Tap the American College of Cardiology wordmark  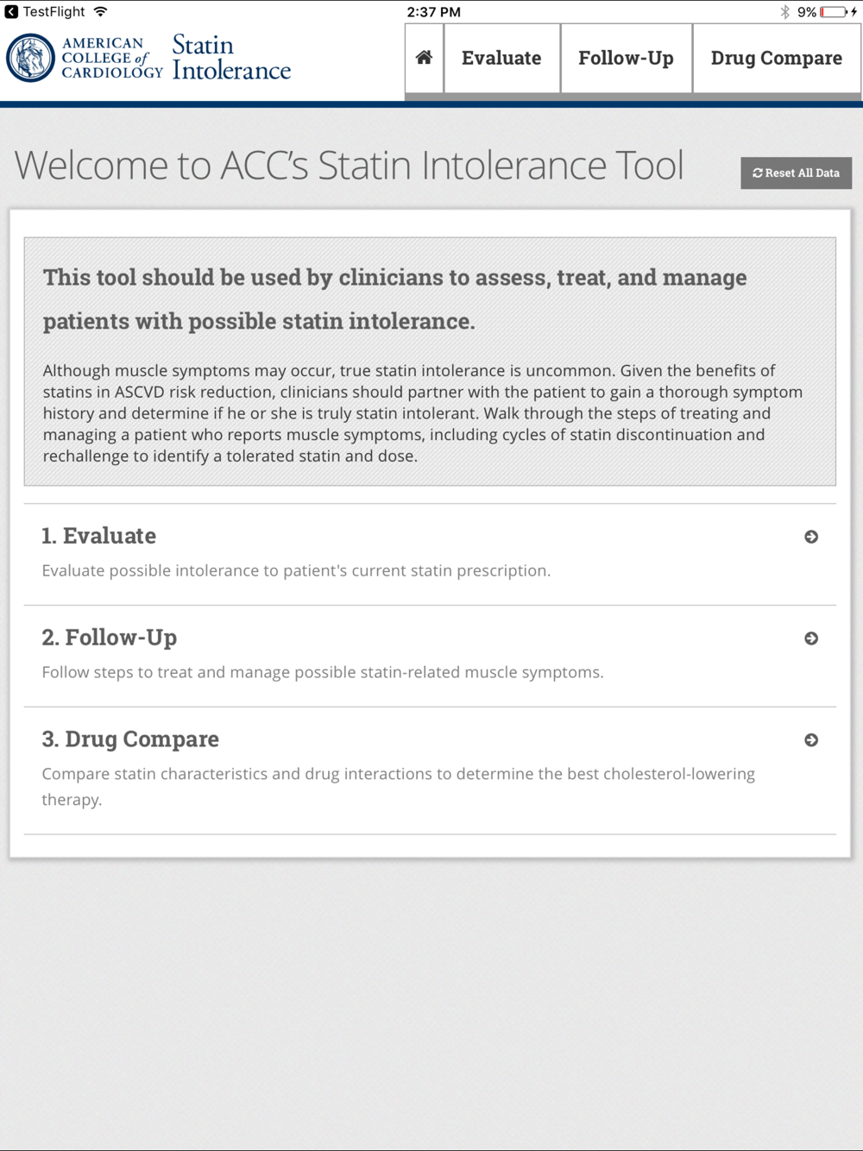pos(112,58)
